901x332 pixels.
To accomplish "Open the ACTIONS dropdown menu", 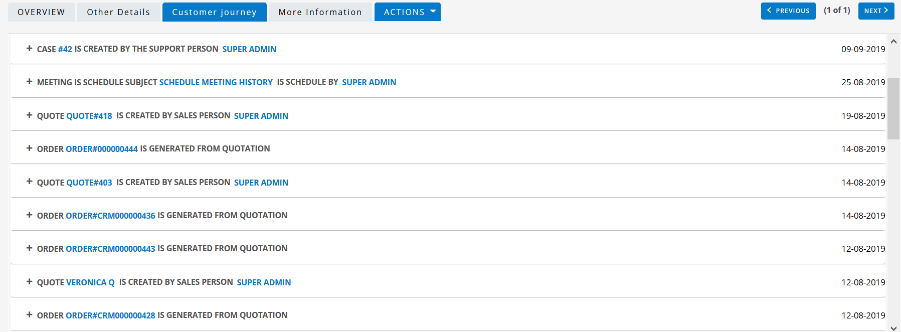I will [x=408, y=12].
